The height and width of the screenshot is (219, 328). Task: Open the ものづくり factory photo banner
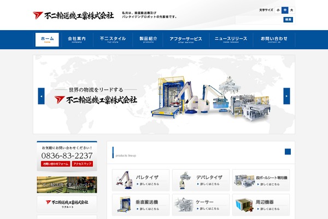67,185
